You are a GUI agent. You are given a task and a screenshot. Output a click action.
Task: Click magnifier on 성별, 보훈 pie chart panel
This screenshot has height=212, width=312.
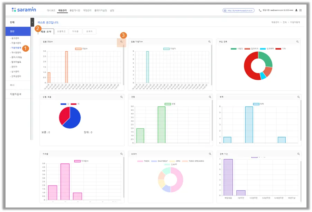tap(121, 97)
